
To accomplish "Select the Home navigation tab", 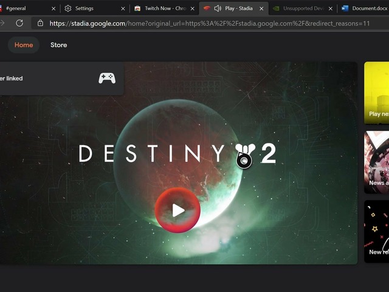I will coord(24,45).
